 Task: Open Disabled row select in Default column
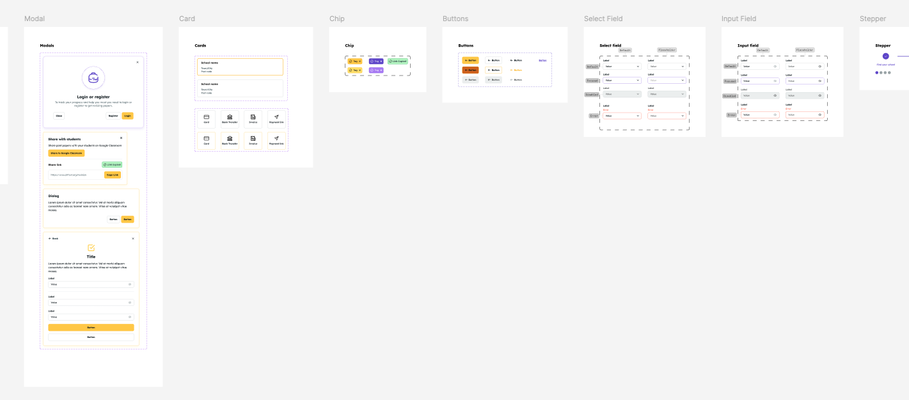(622, 94)
